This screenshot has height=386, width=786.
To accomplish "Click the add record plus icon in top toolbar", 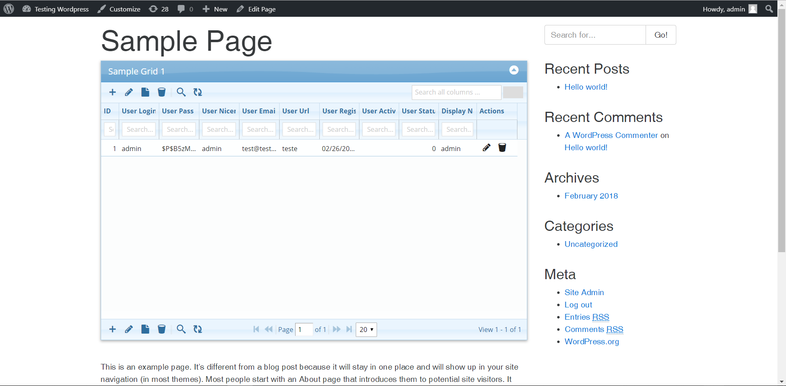I will pos(113,92).
